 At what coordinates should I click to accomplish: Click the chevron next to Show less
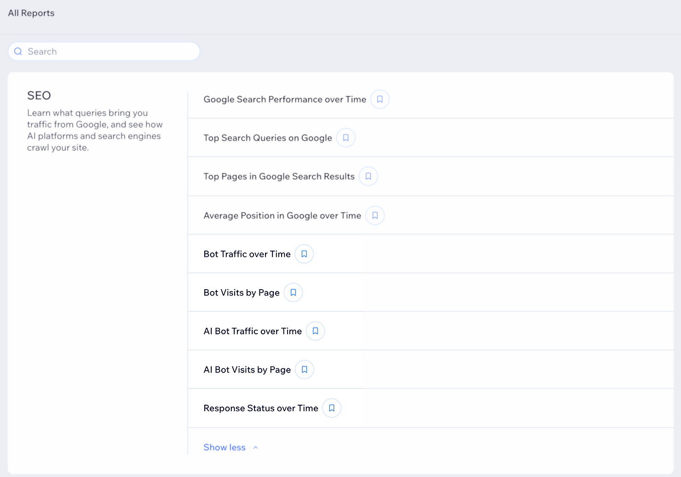(x=256, y=448)
